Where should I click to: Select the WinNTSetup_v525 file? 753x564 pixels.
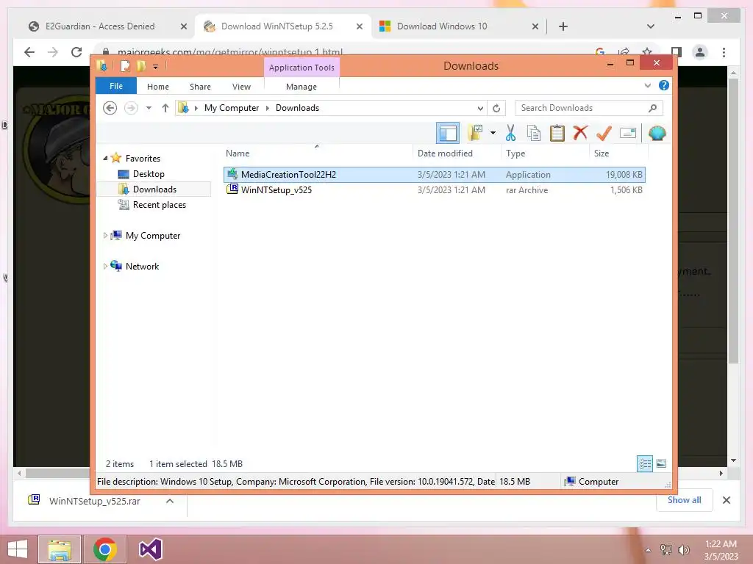coord(434,190)
